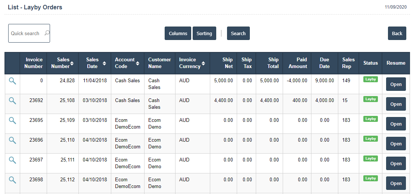Viewport: 413px width, 194px height.
Task: Click the quick search magnifier icon
Action: [47, 33]
